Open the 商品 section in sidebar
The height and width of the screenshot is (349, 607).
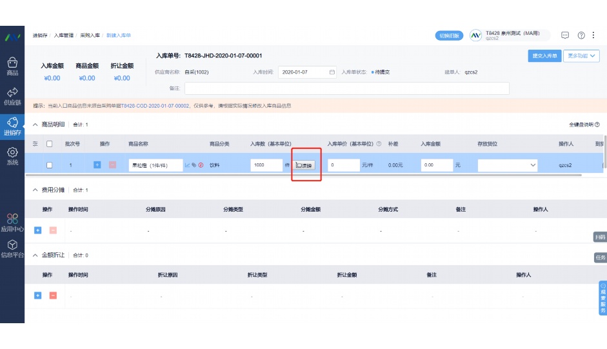(x=12, y=66)
